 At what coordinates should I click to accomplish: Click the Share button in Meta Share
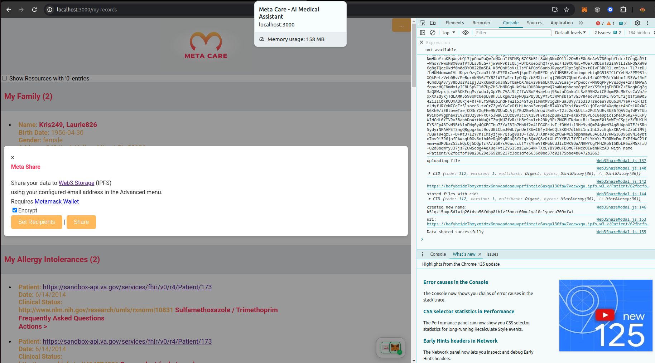point(81,222)
